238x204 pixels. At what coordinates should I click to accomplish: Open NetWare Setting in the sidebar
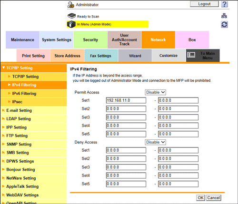tap(33, 178)
